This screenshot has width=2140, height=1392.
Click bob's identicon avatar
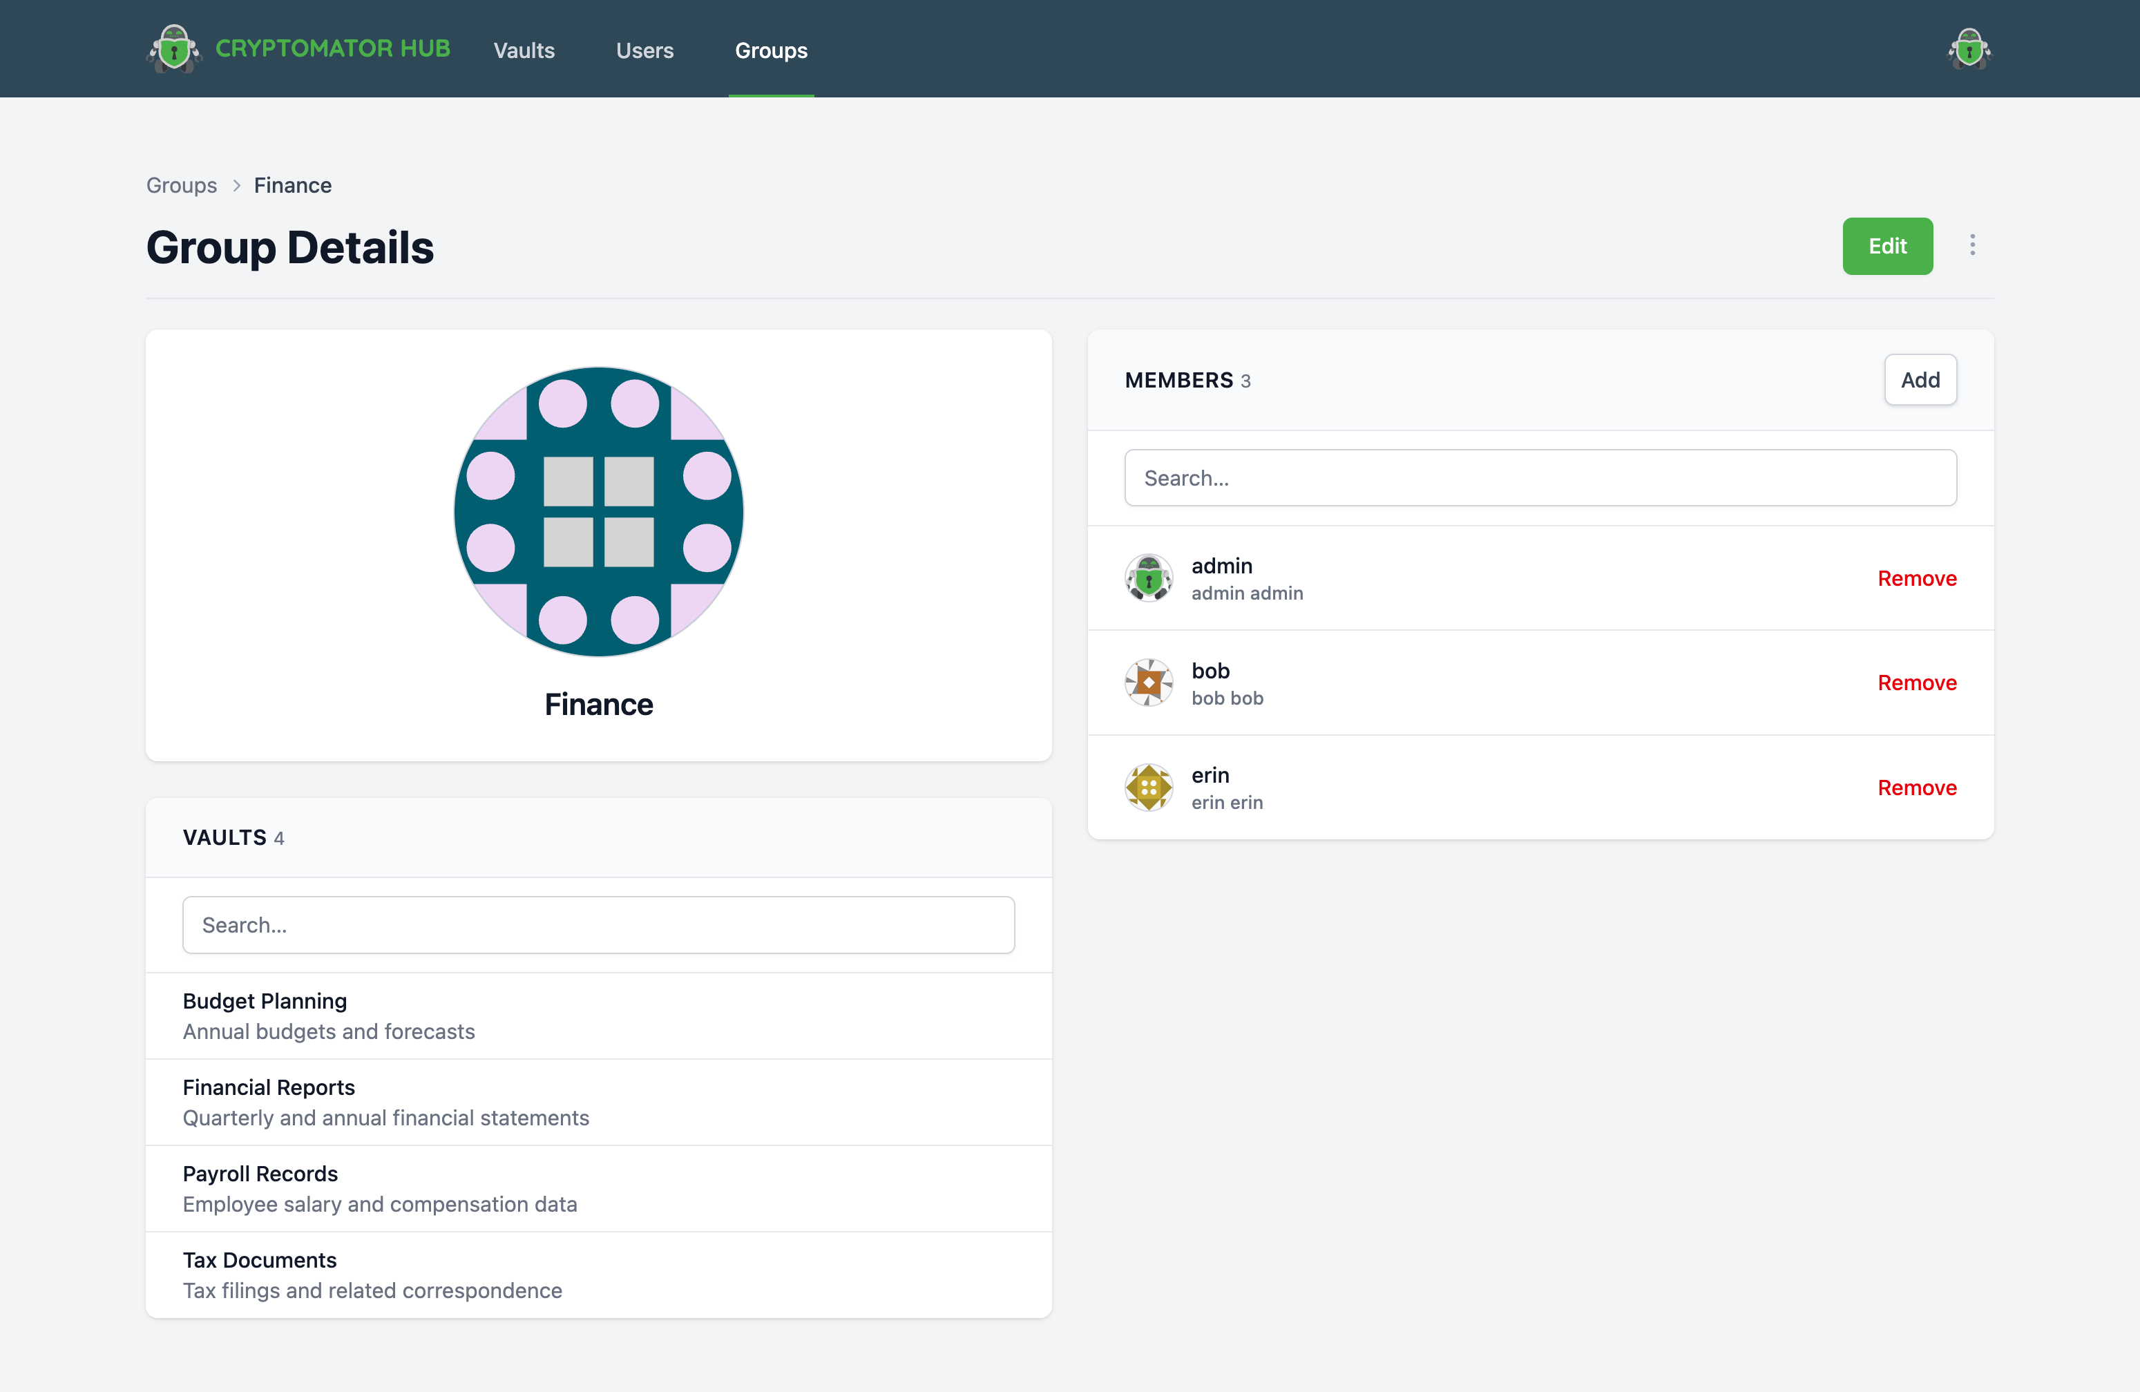point(1148,683)
